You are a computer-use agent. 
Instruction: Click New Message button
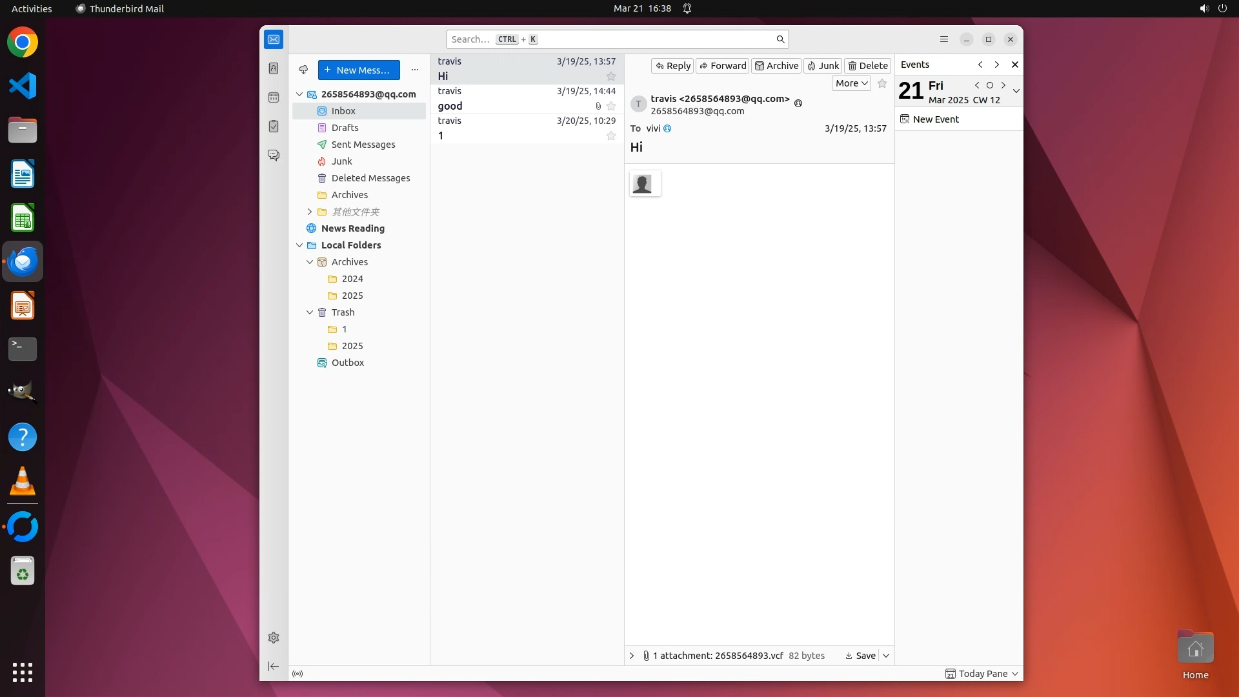[x=359, y=70]
